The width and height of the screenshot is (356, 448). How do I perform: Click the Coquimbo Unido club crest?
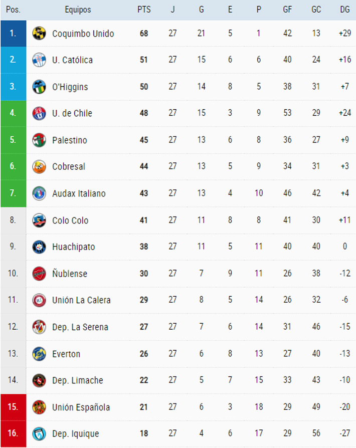(39, 34)
